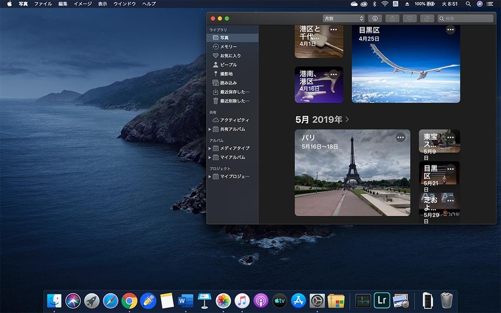This screenshot has width=501, height=313.
Task: Click the Wi-Fi menu bar icon
Action: (x=385, y=4)
